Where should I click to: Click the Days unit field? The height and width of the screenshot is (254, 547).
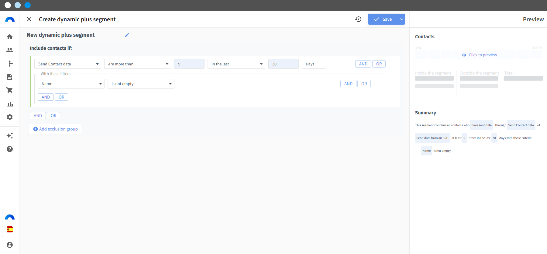click(314, 64)
